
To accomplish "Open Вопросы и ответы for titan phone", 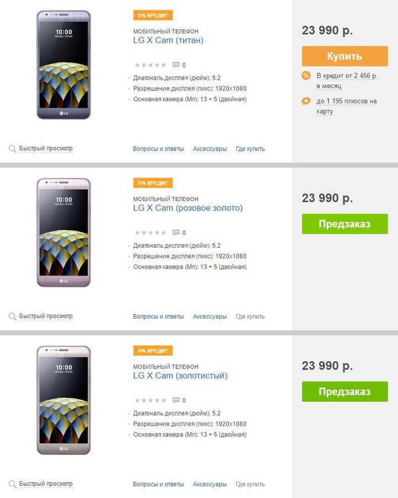I will [x=158, y=149].
